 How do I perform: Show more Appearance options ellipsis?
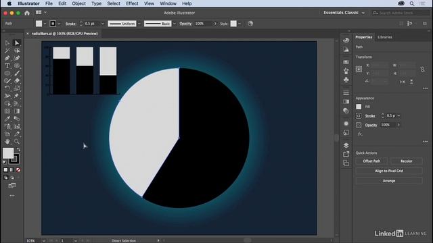426,142
